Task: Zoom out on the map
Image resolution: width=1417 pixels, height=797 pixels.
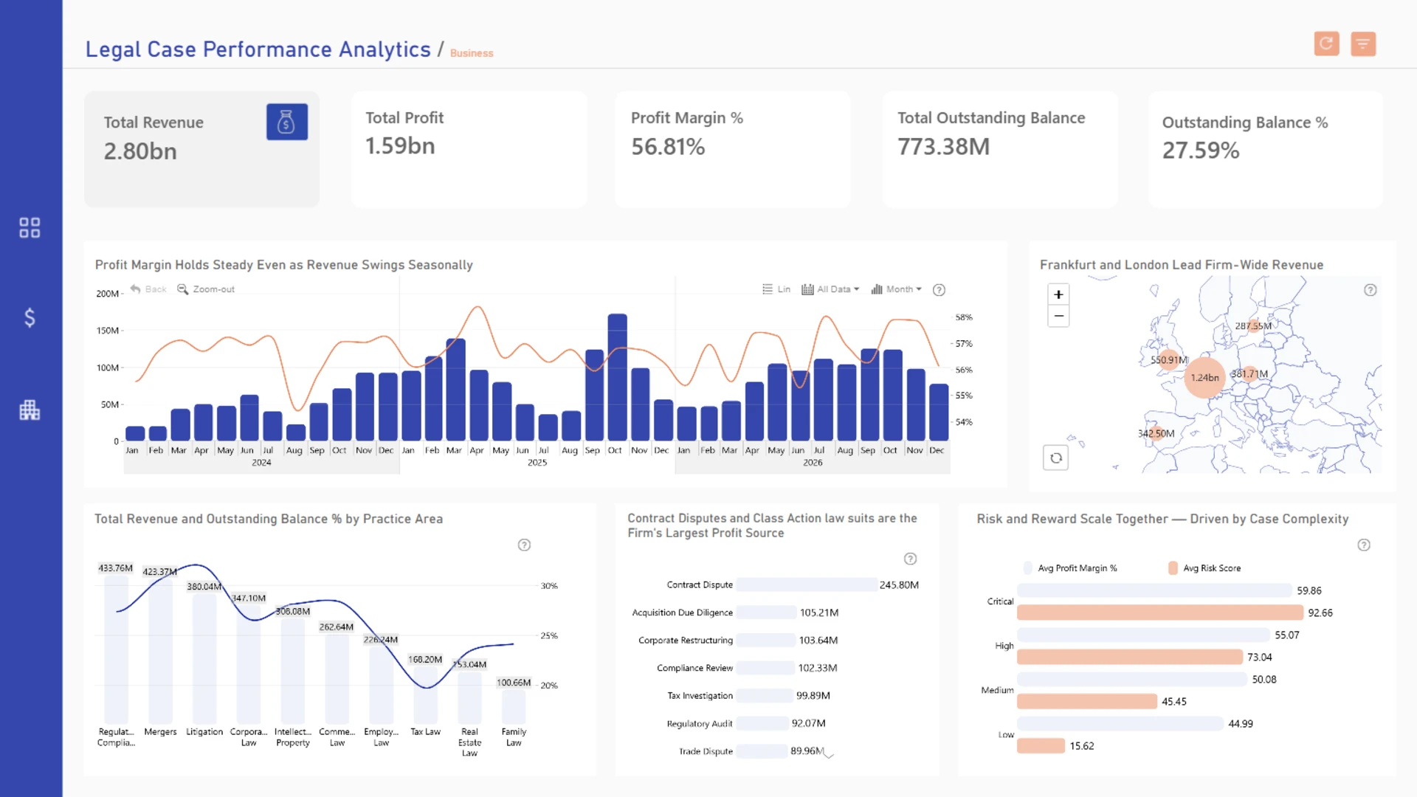Action: (x=1058, y=316)
